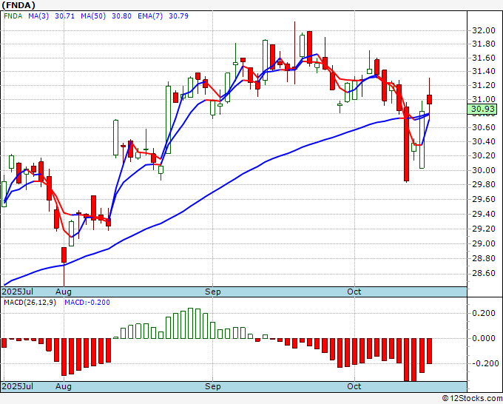Click the EMA(7) value 30.79
Image resolution: width=503 pixels, height=404 pixels.
178,16
